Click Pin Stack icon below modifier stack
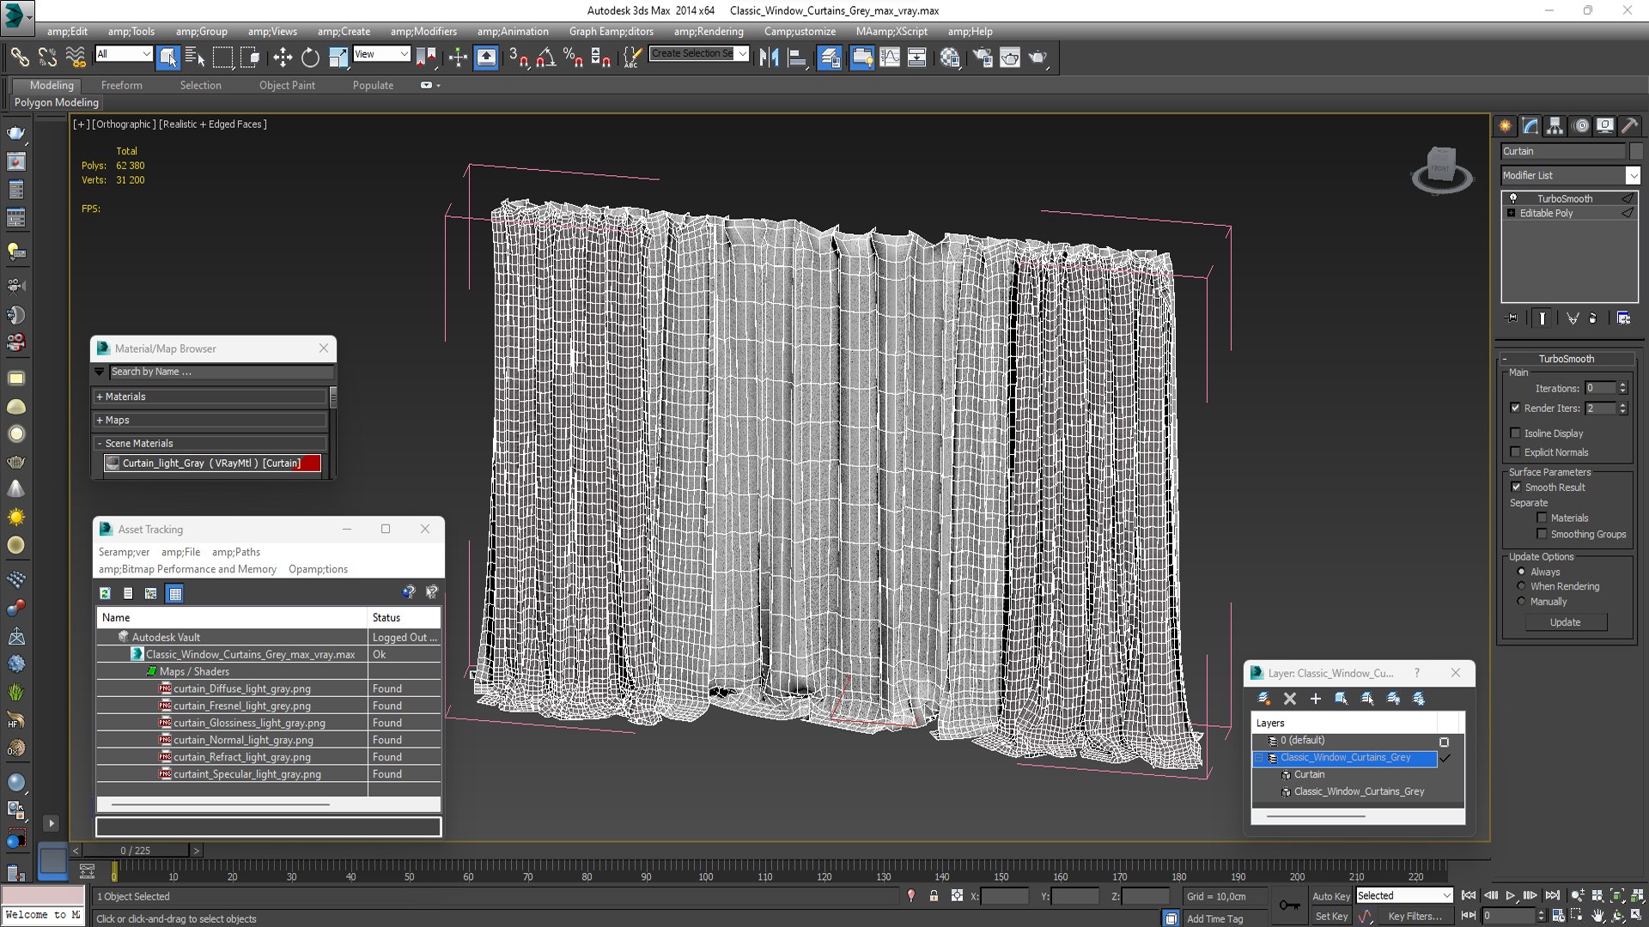 tap(1512, 318)
